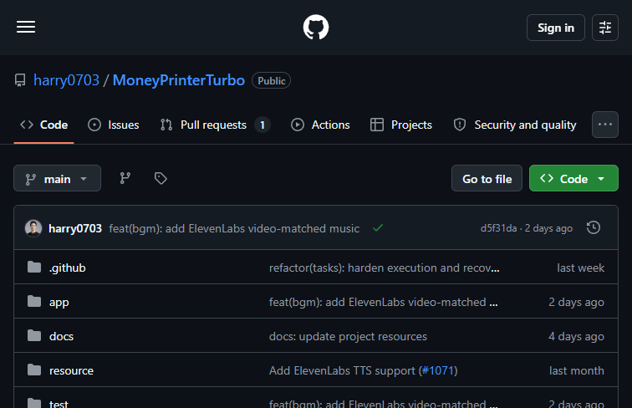Click the Actions play icon

(298, 125)
